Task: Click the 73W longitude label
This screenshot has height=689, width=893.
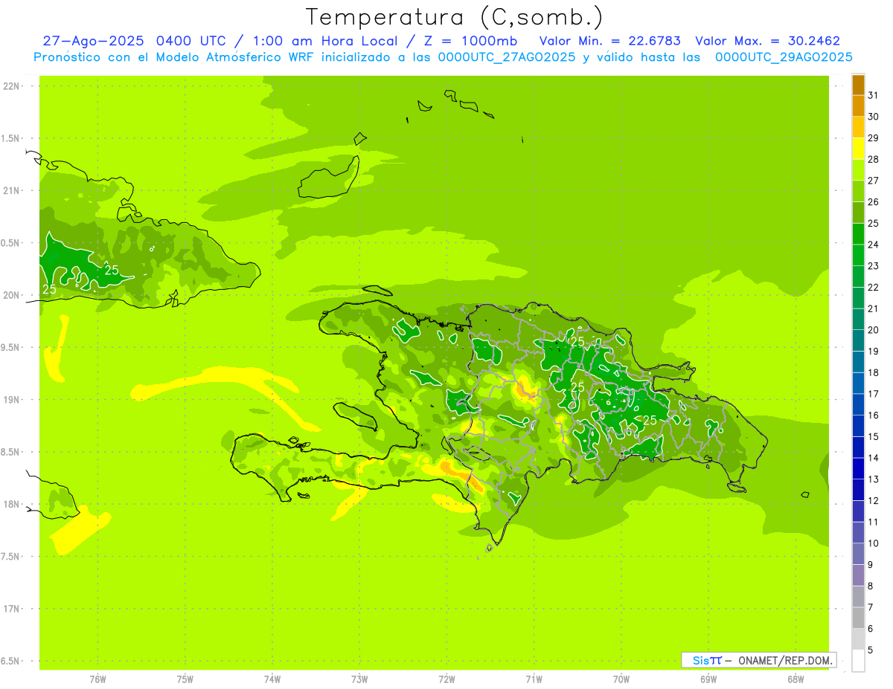Action: (x=359, y=679)
